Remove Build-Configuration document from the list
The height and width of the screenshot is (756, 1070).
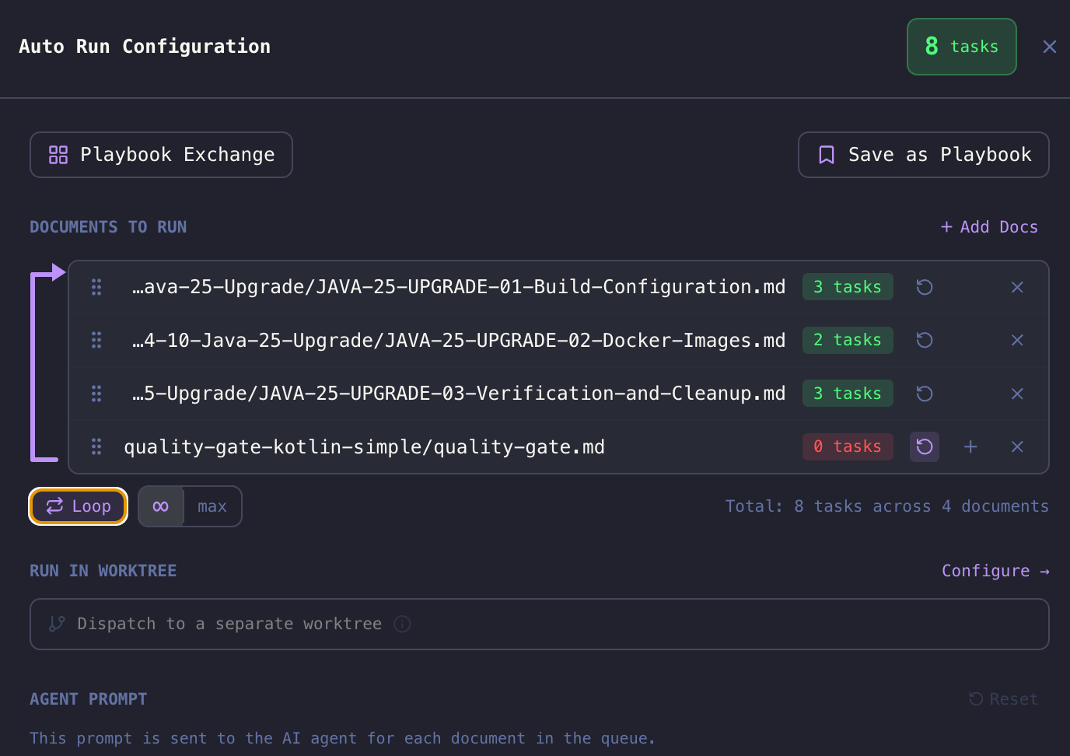[x=1016, y=287]
